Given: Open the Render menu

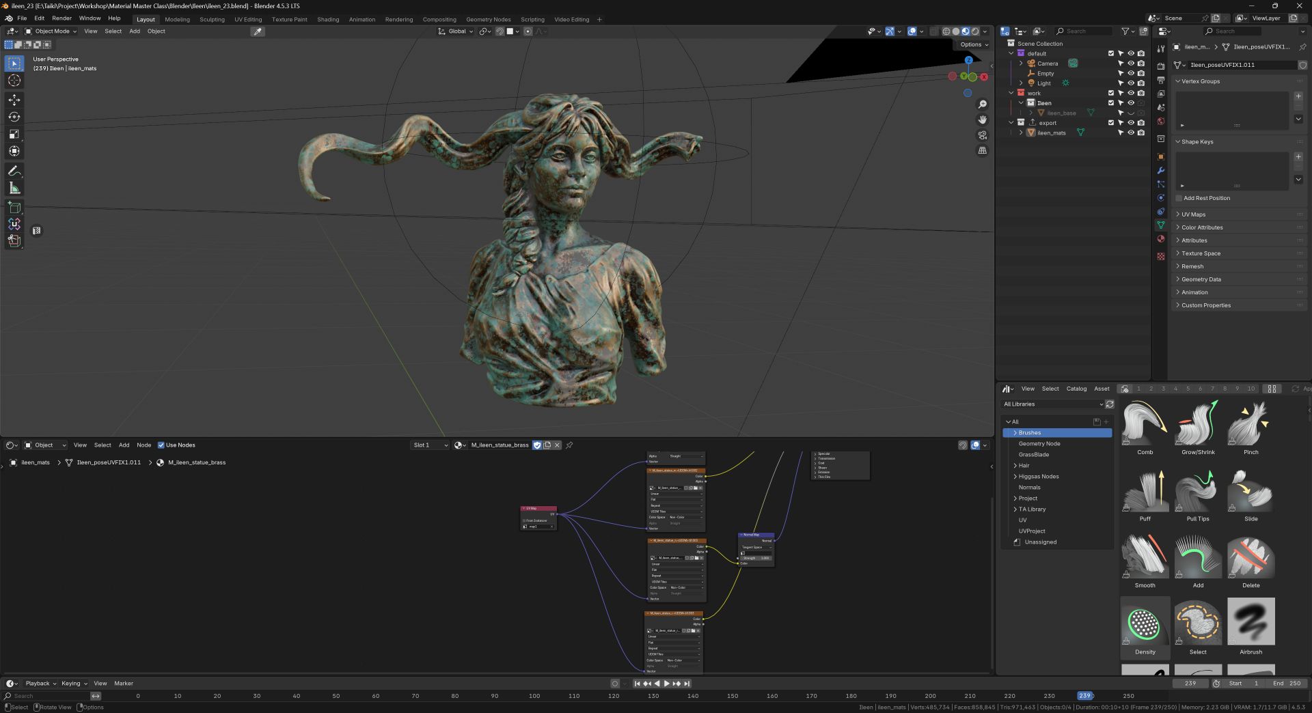Looking at the screenshot, I should [x=61, y=18].
